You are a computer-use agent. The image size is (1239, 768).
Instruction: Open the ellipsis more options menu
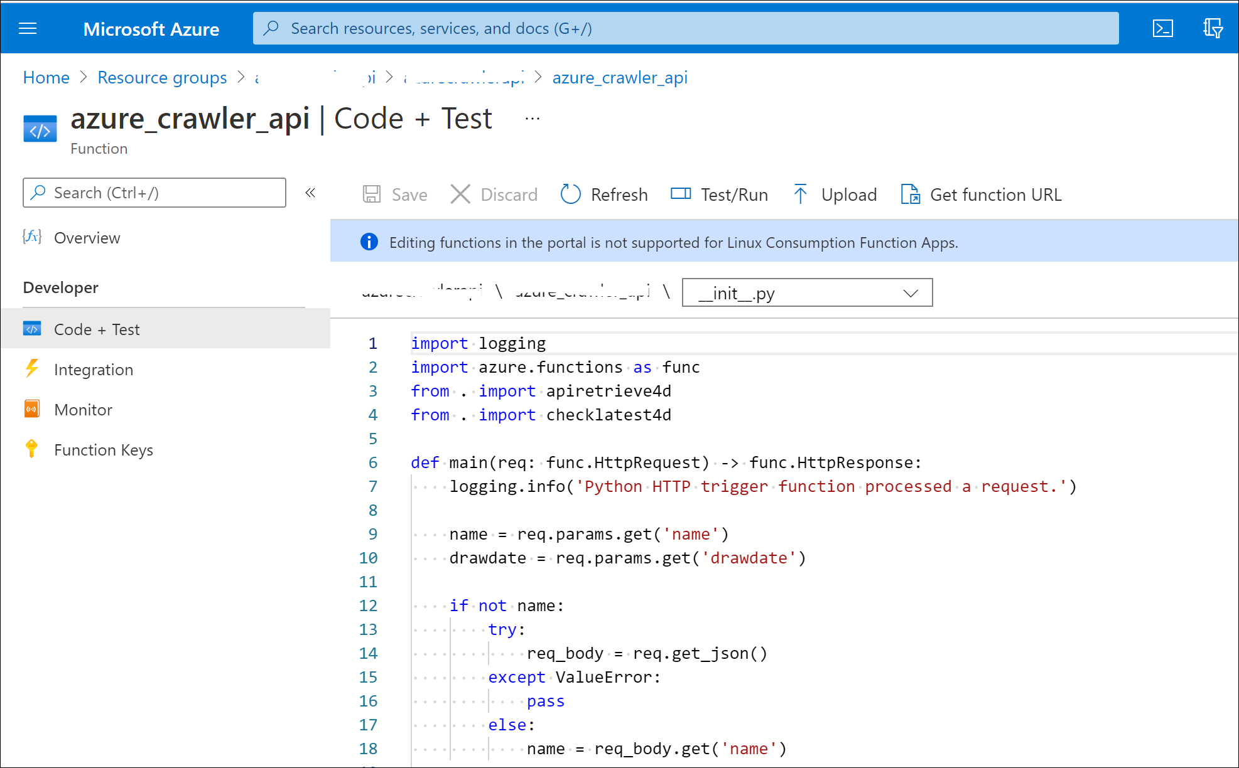point(533,119)
